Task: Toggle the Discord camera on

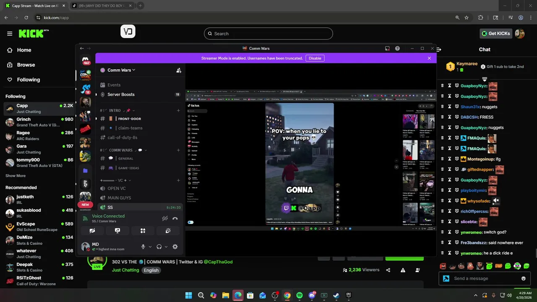Action: (92, 231)
